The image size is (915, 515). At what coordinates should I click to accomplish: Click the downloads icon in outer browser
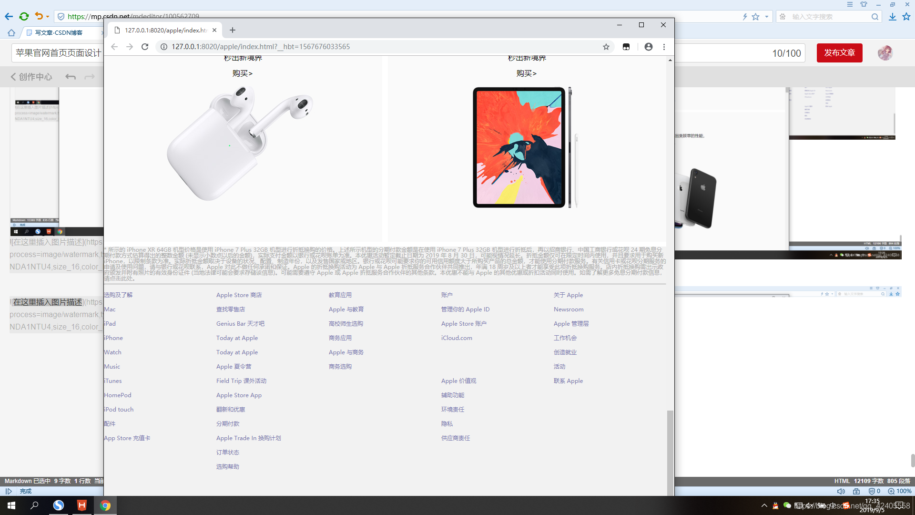pos(892,17)
